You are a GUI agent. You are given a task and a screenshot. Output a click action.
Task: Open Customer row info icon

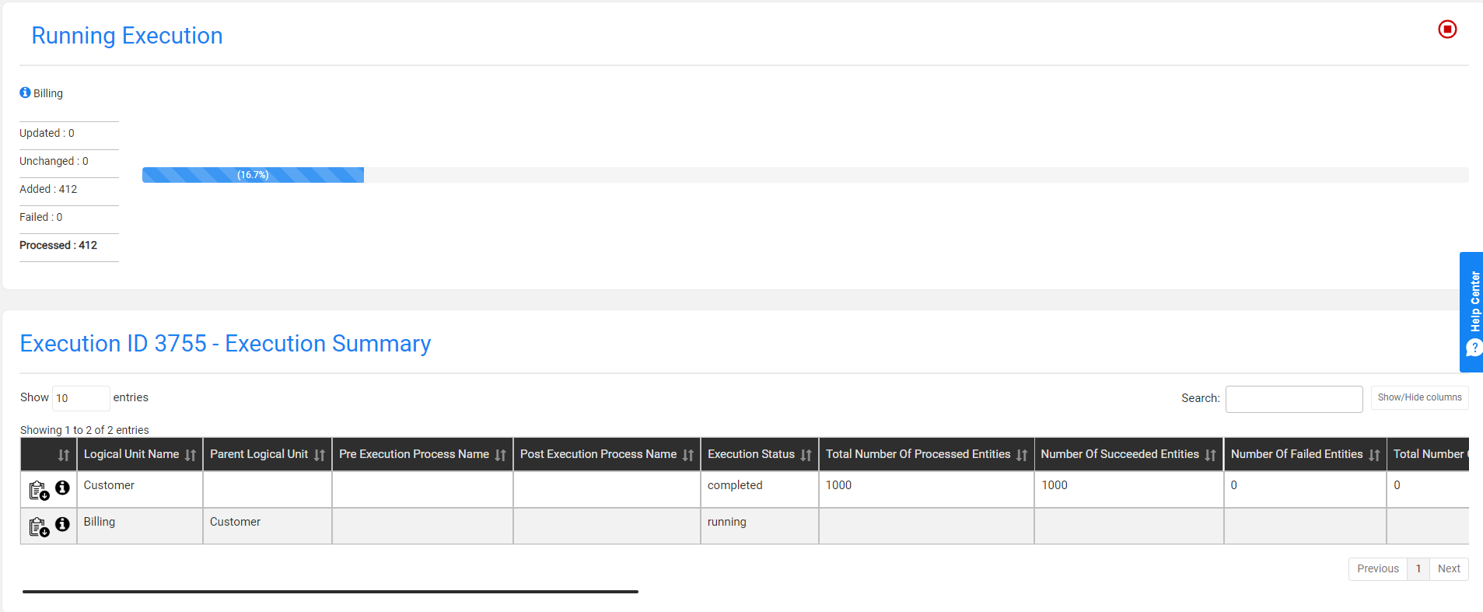(x=63, y=488)
